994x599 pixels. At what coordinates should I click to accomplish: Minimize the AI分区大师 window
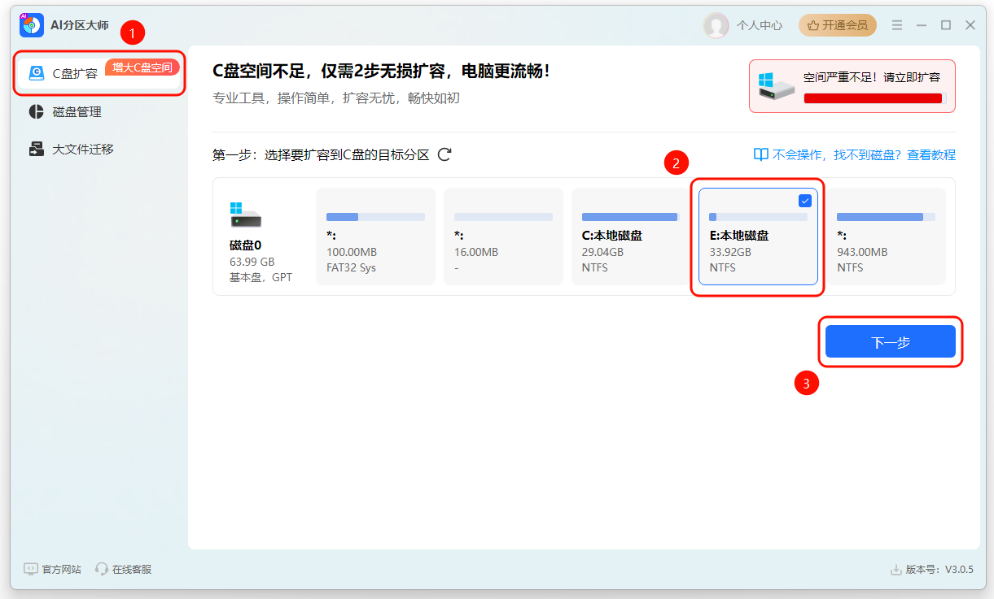pos(921,25)
